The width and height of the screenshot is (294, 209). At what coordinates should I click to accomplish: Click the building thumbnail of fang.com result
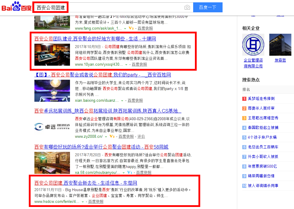point(52,23)
